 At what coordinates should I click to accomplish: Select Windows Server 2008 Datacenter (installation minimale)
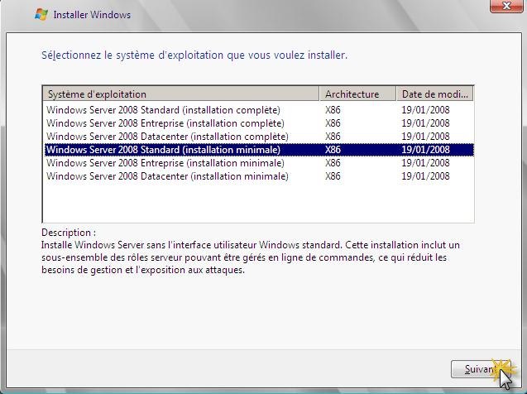coord(167,176)
